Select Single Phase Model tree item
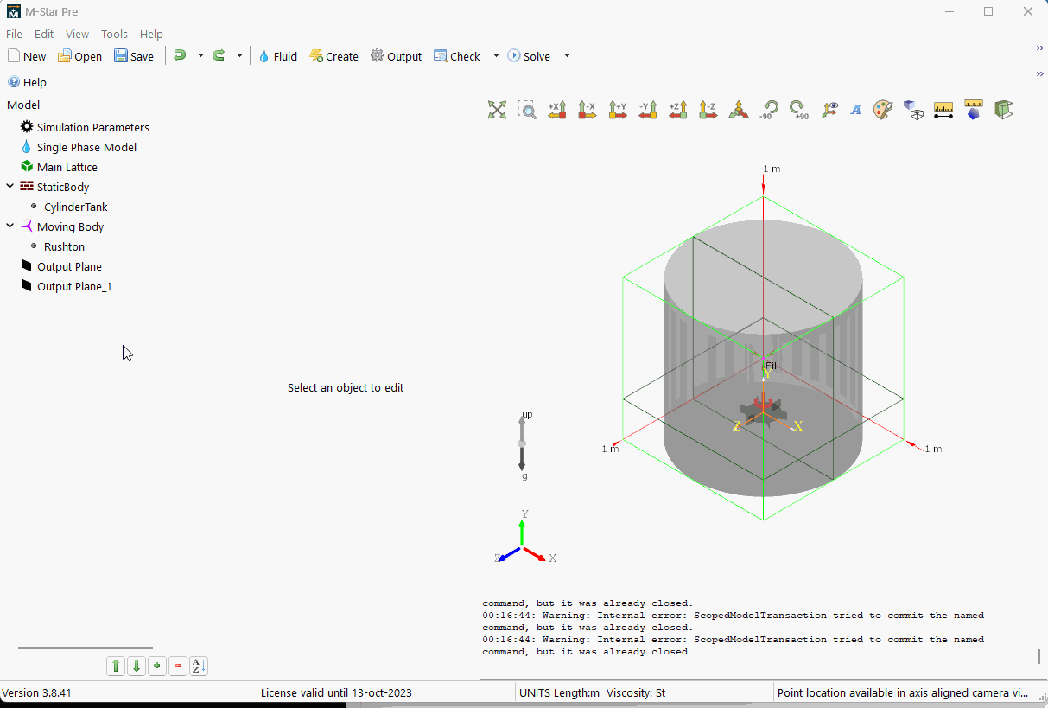1048x708 pixels. coord(78,147)
